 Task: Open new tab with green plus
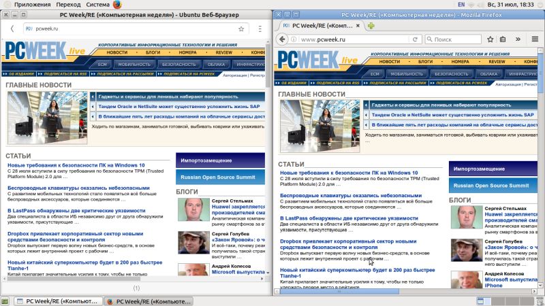tap(371, 26)
